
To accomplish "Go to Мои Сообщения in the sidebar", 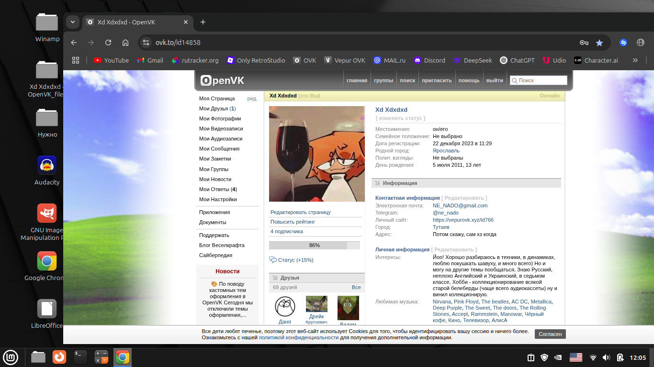I will coord(219,149).
